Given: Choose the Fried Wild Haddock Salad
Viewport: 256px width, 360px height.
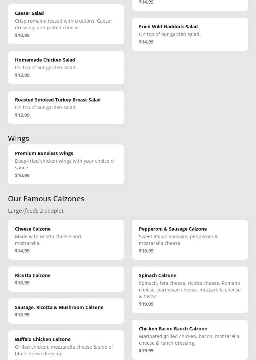Looking at the screenshot, I should click(x=190, y=34).
